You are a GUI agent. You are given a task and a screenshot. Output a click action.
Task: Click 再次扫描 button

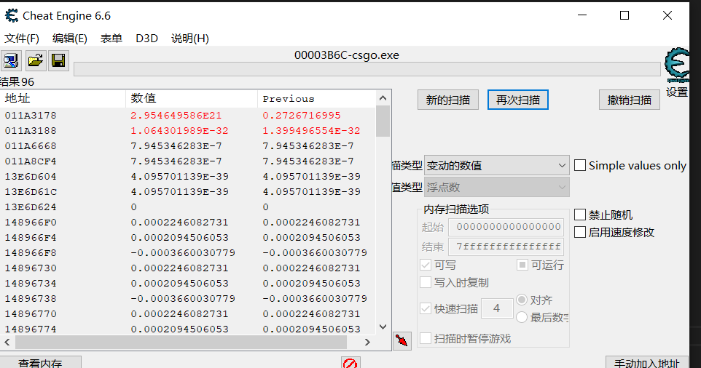517,100
